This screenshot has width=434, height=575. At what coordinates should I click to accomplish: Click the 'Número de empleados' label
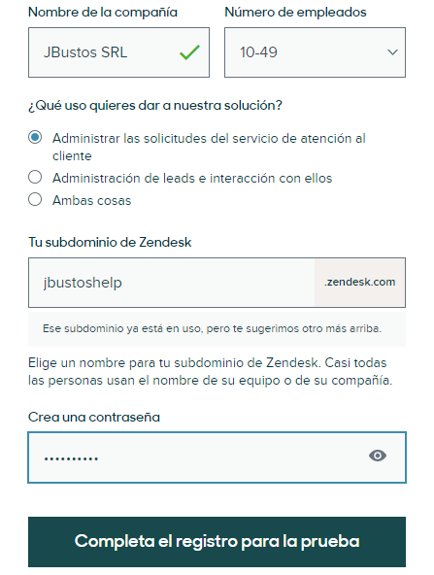pyautogui.click(x=295, y=13)
